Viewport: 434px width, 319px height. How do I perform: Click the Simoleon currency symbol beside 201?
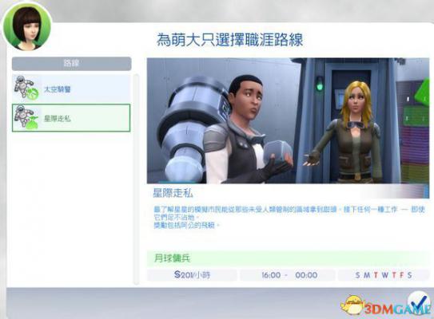177,275
